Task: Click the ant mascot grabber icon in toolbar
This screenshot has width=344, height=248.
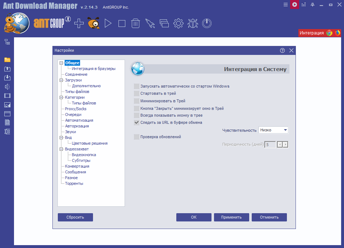Action: pyautogui.click(x=94, y=23)
